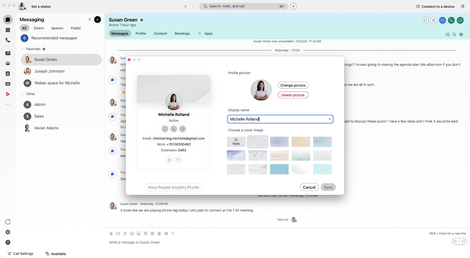This screenshot has width=470, height=258.
Task: Select the peach cover image
Action: (x=301, y=142)
